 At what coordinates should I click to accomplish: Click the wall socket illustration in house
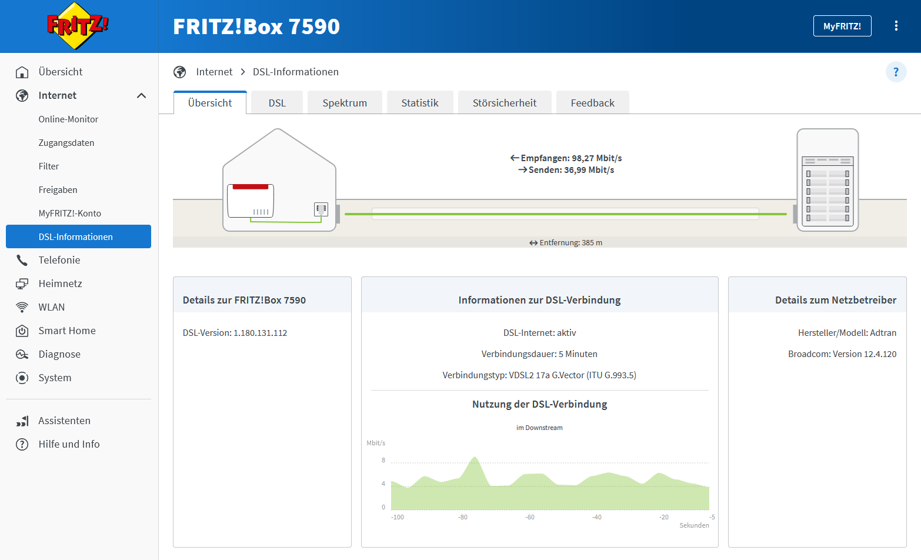[321, 209]
